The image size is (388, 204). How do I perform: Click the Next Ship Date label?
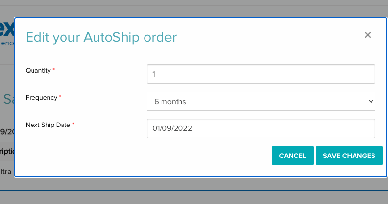pyautogui.click(x=48, y=125)
